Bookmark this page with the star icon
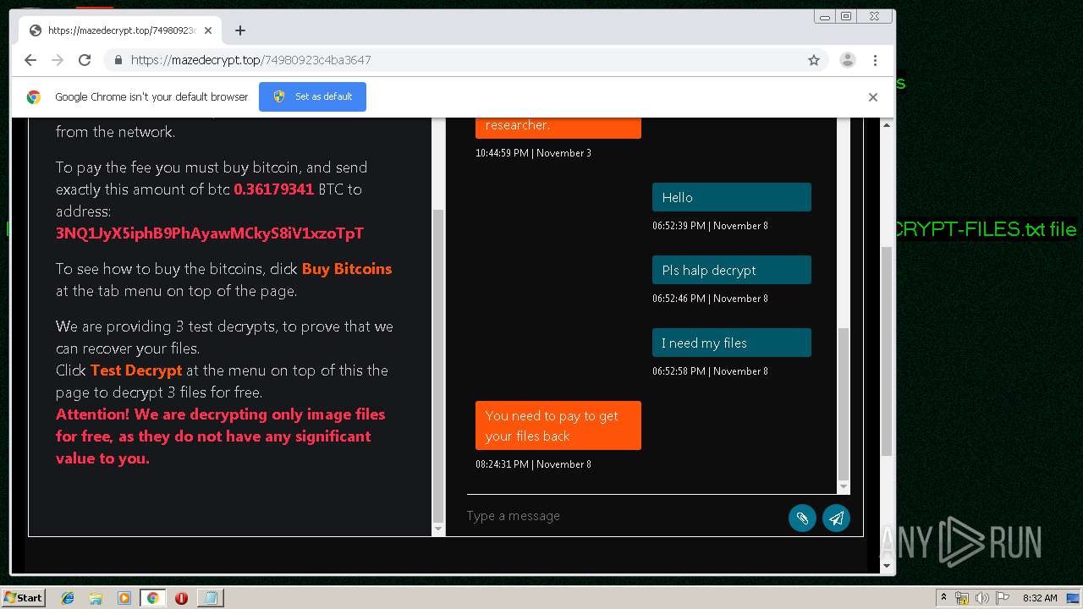Screen dimensions: 1083x609 (814, 60)
